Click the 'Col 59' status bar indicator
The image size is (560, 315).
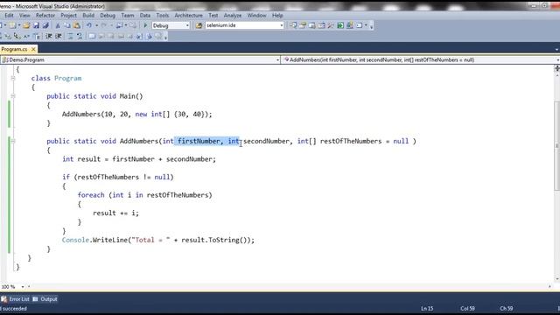(467, 308)
